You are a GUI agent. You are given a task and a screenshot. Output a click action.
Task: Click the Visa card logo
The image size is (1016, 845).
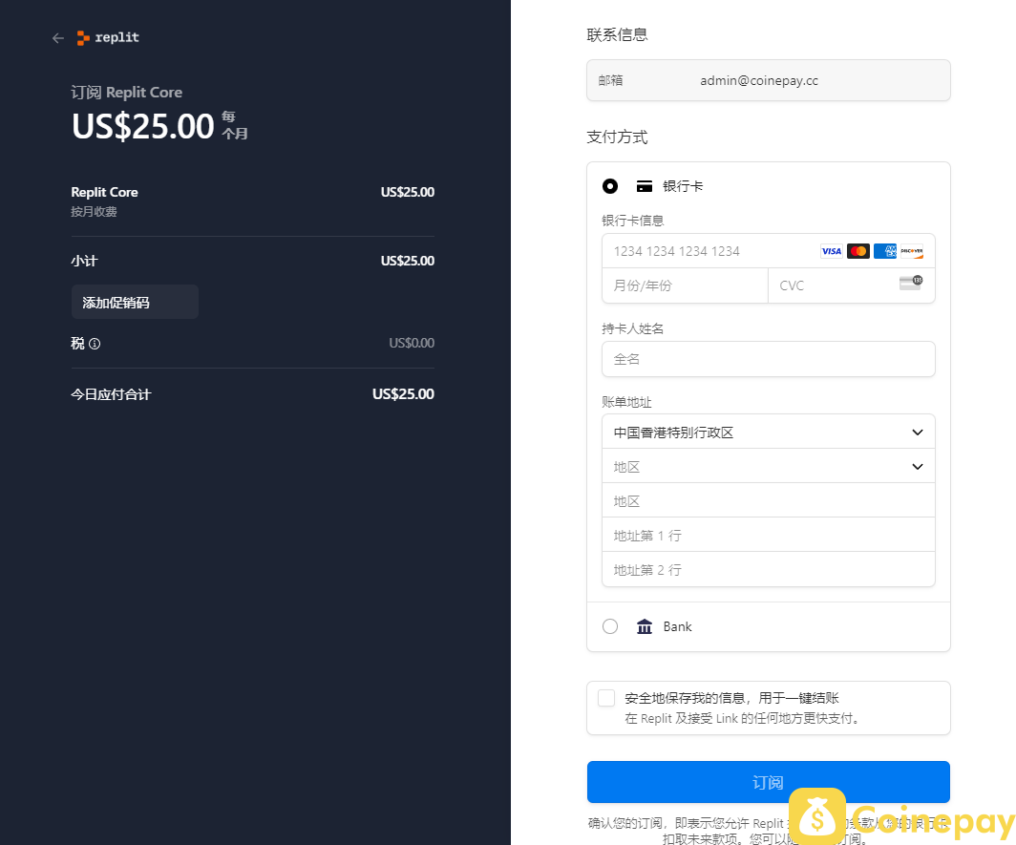tap(832, 251)
